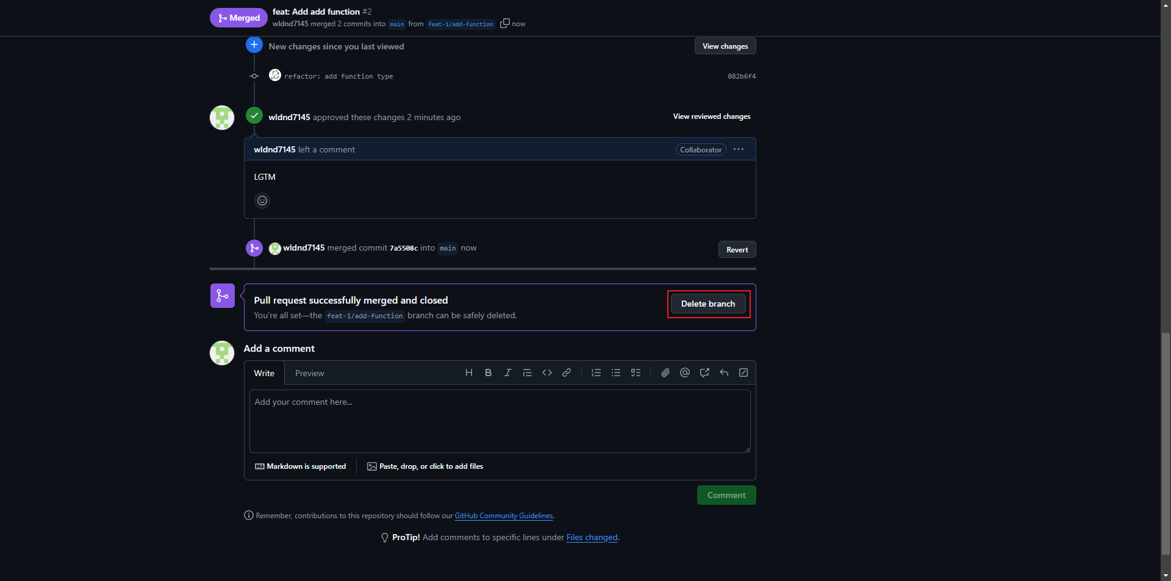Open the 'refactor: add function type' commit
The height and width of the screenshot is (581, 1171).
pos(338,76)
